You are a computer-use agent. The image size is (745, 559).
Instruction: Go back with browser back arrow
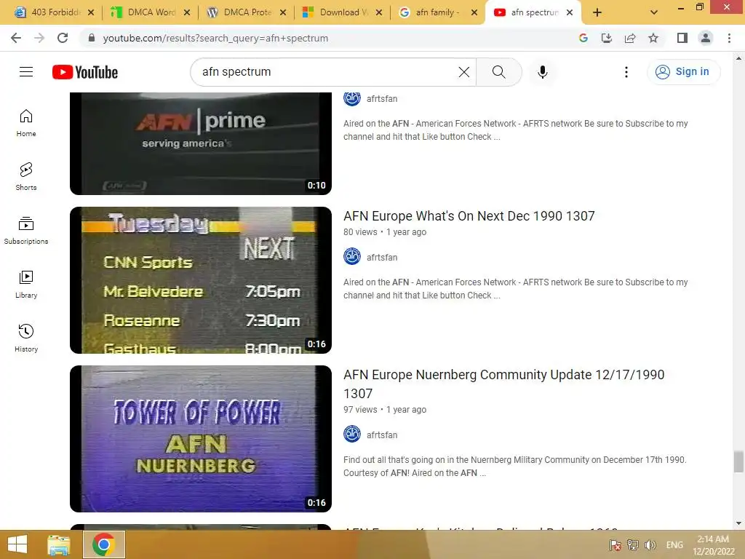click(x=16, y=38)
